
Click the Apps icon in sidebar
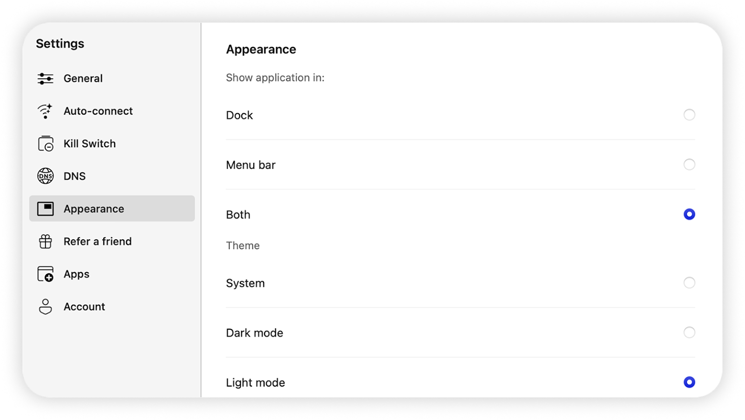point(46,274)
